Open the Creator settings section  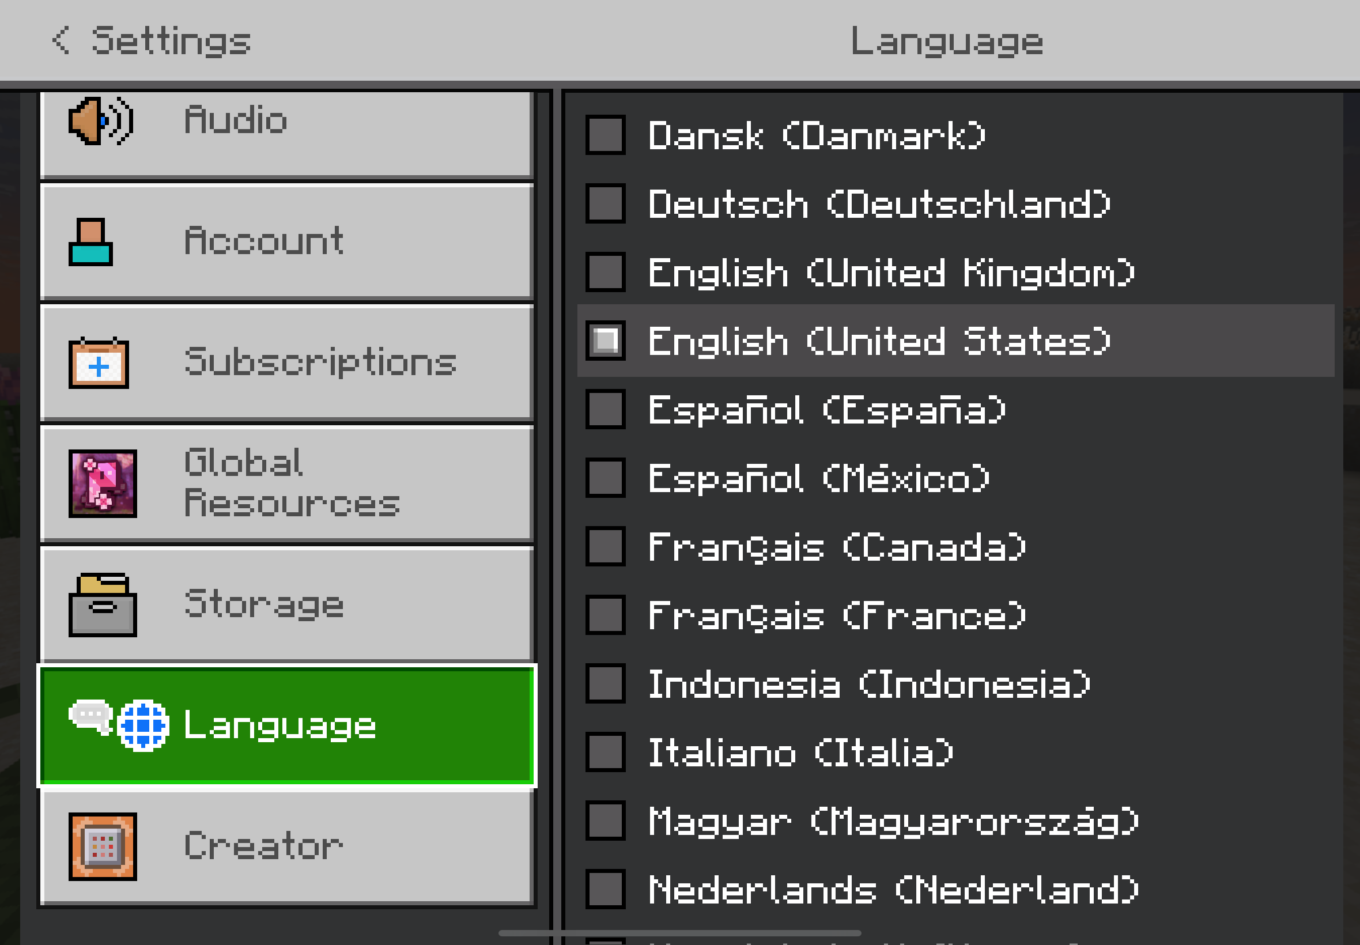[x=287, y=846]
